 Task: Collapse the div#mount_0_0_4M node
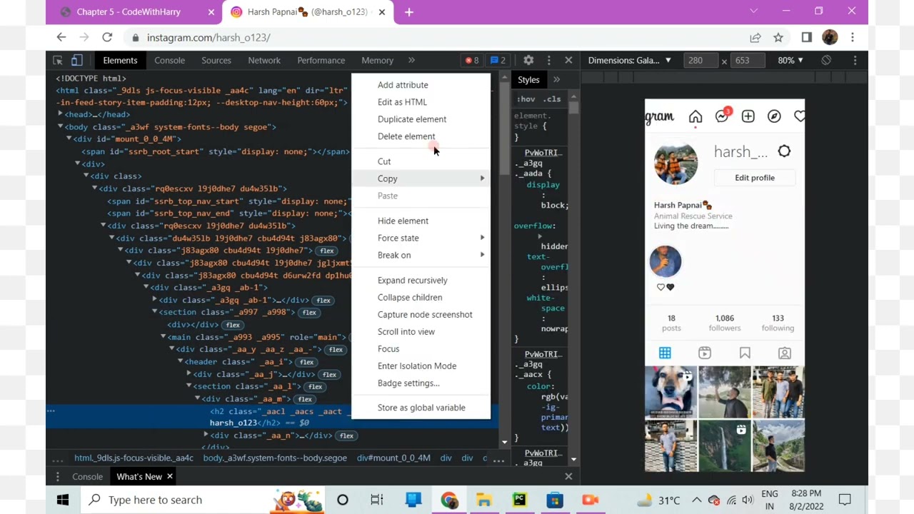tap(69, 139)
